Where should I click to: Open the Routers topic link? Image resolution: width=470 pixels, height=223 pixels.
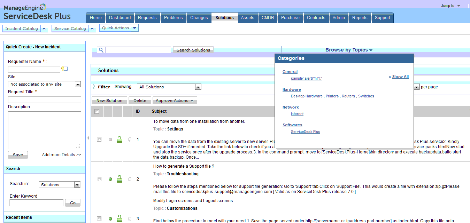pyautogui.click(x=348, y=96)
